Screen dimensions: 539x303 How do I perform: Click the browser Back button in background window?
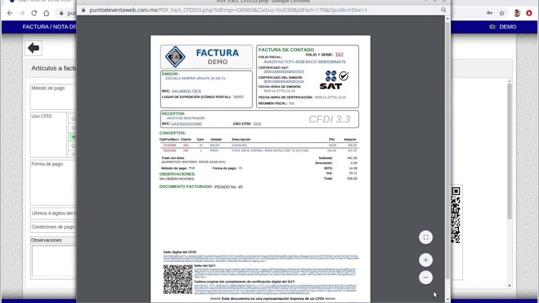[x=10, y=13]
